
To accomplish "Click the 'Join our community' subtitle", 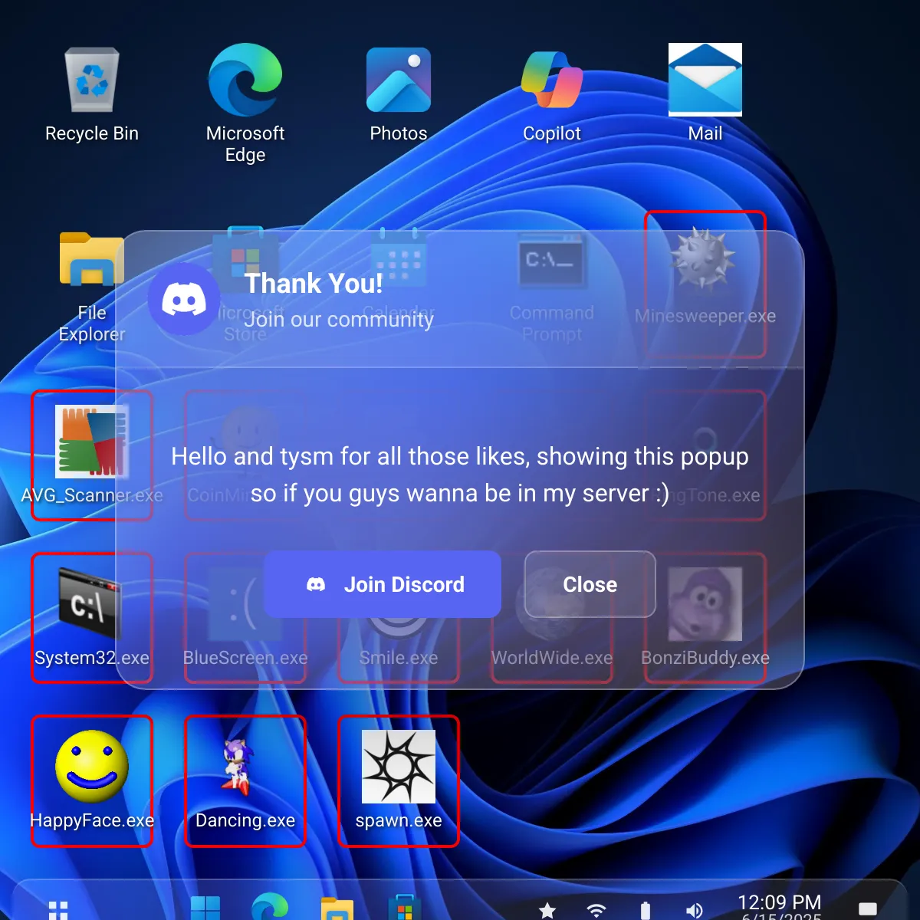I will pyautogui.click(x=339, y=320).
